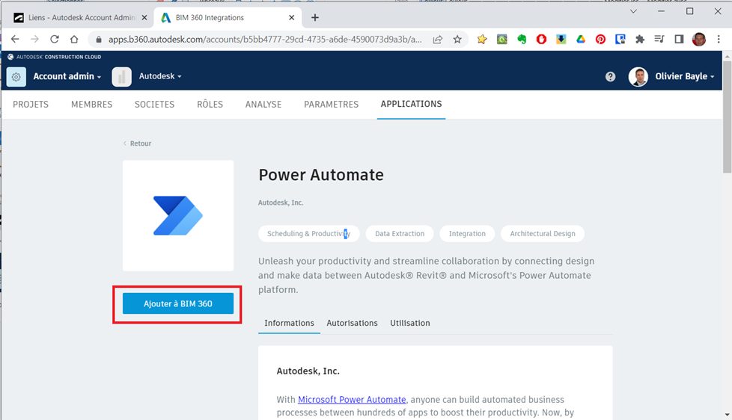Click the Olivier Bayle profile photo
Viewport: 732px width, 420px height.
(x=638, y=76)
